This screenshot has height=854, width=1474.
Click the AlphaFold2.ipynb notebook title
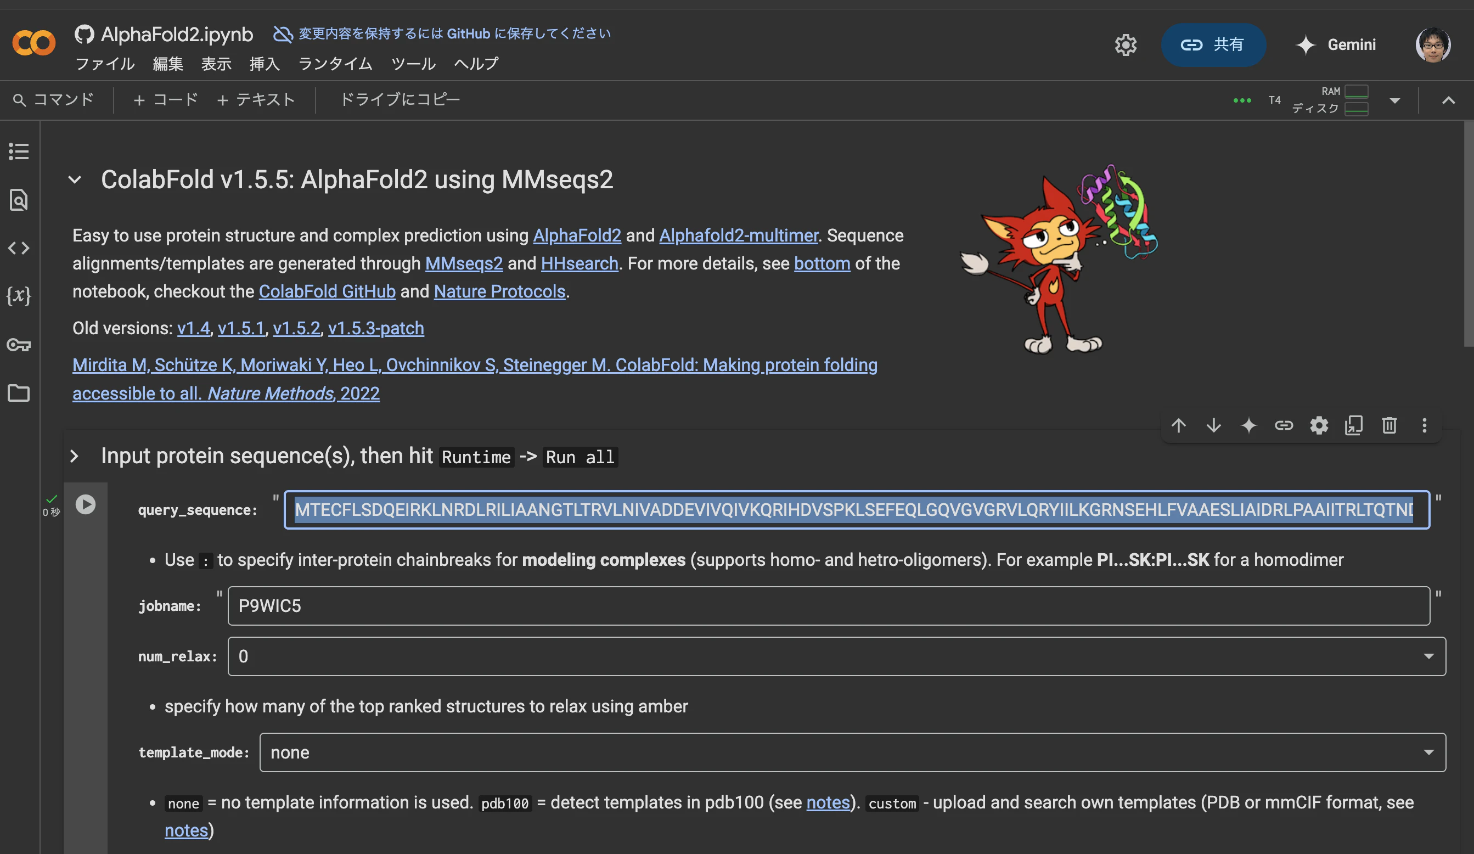pos(177,34)
